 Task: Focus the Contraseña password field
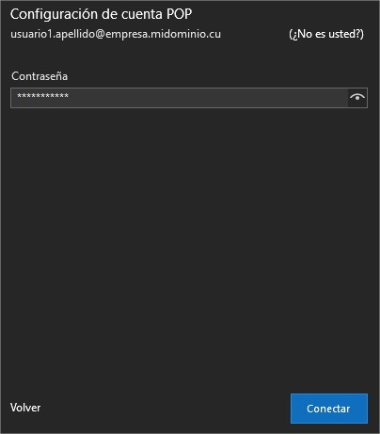[x=180, y=98]
